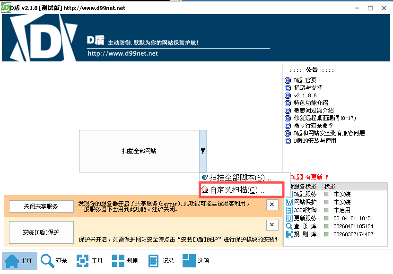
Task: Click the IE icon beside 命令行查杀命令
Action: click(x=288, y=126)
